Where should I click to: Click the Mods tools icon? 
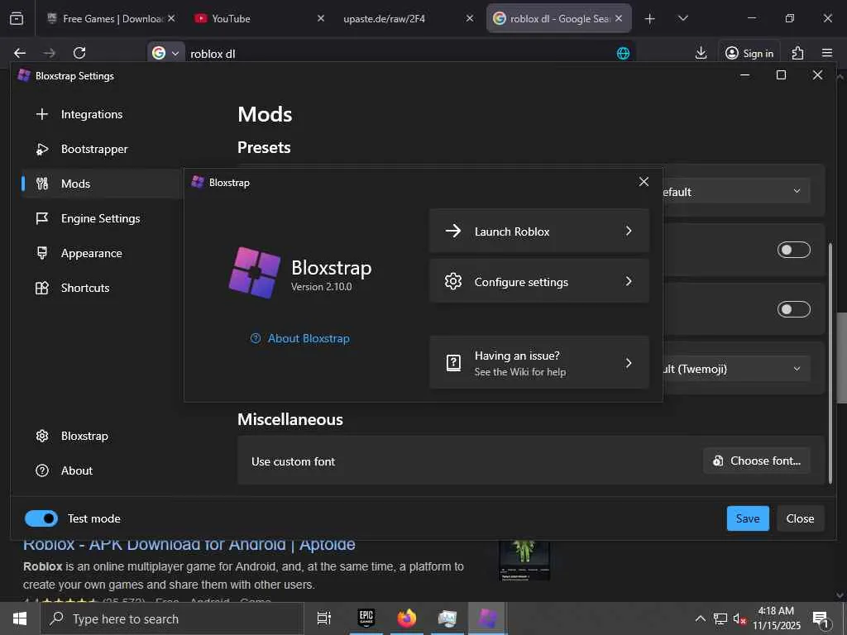41,184
